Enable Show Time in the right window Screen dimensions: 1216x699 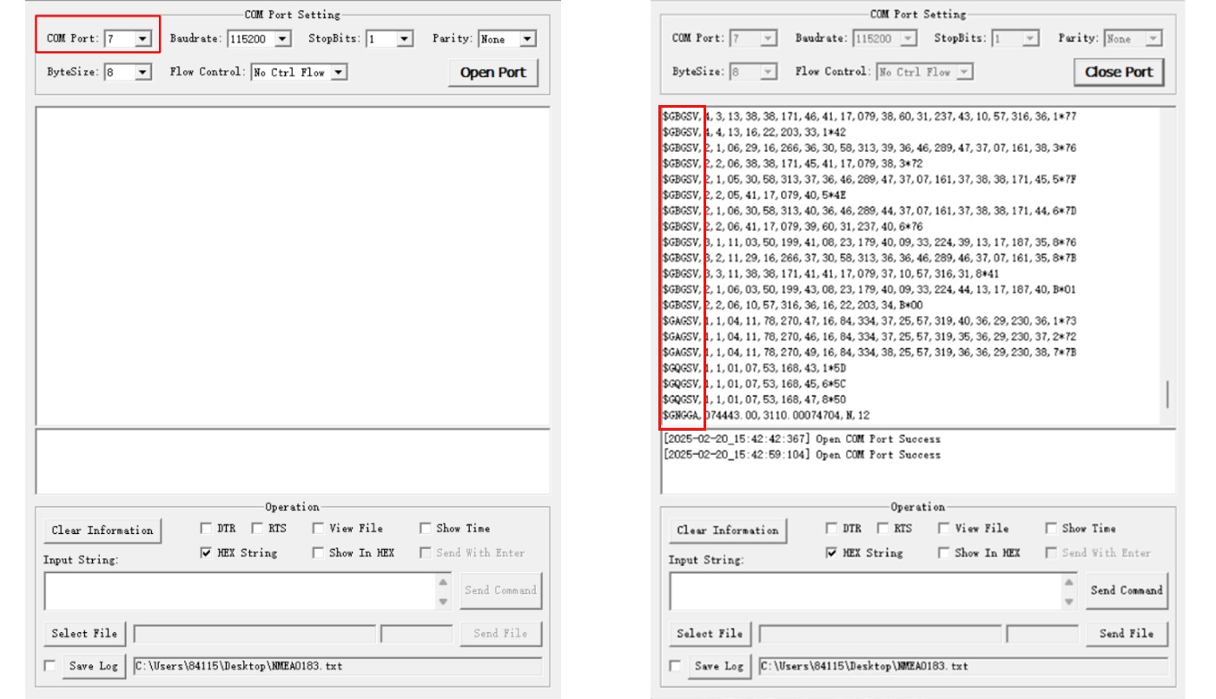click(x=1051, y=528)
